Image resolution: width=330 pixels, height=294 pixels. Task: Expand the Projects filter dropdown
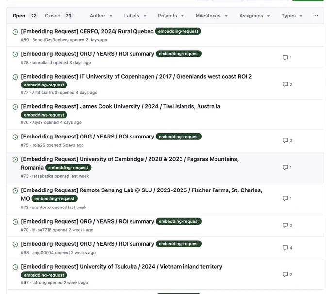click(171, 16)
